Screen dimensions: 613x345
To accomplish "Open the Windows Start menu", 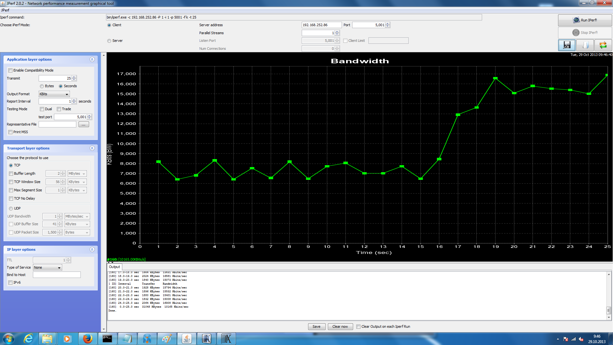I will click(x=8, y=339).
